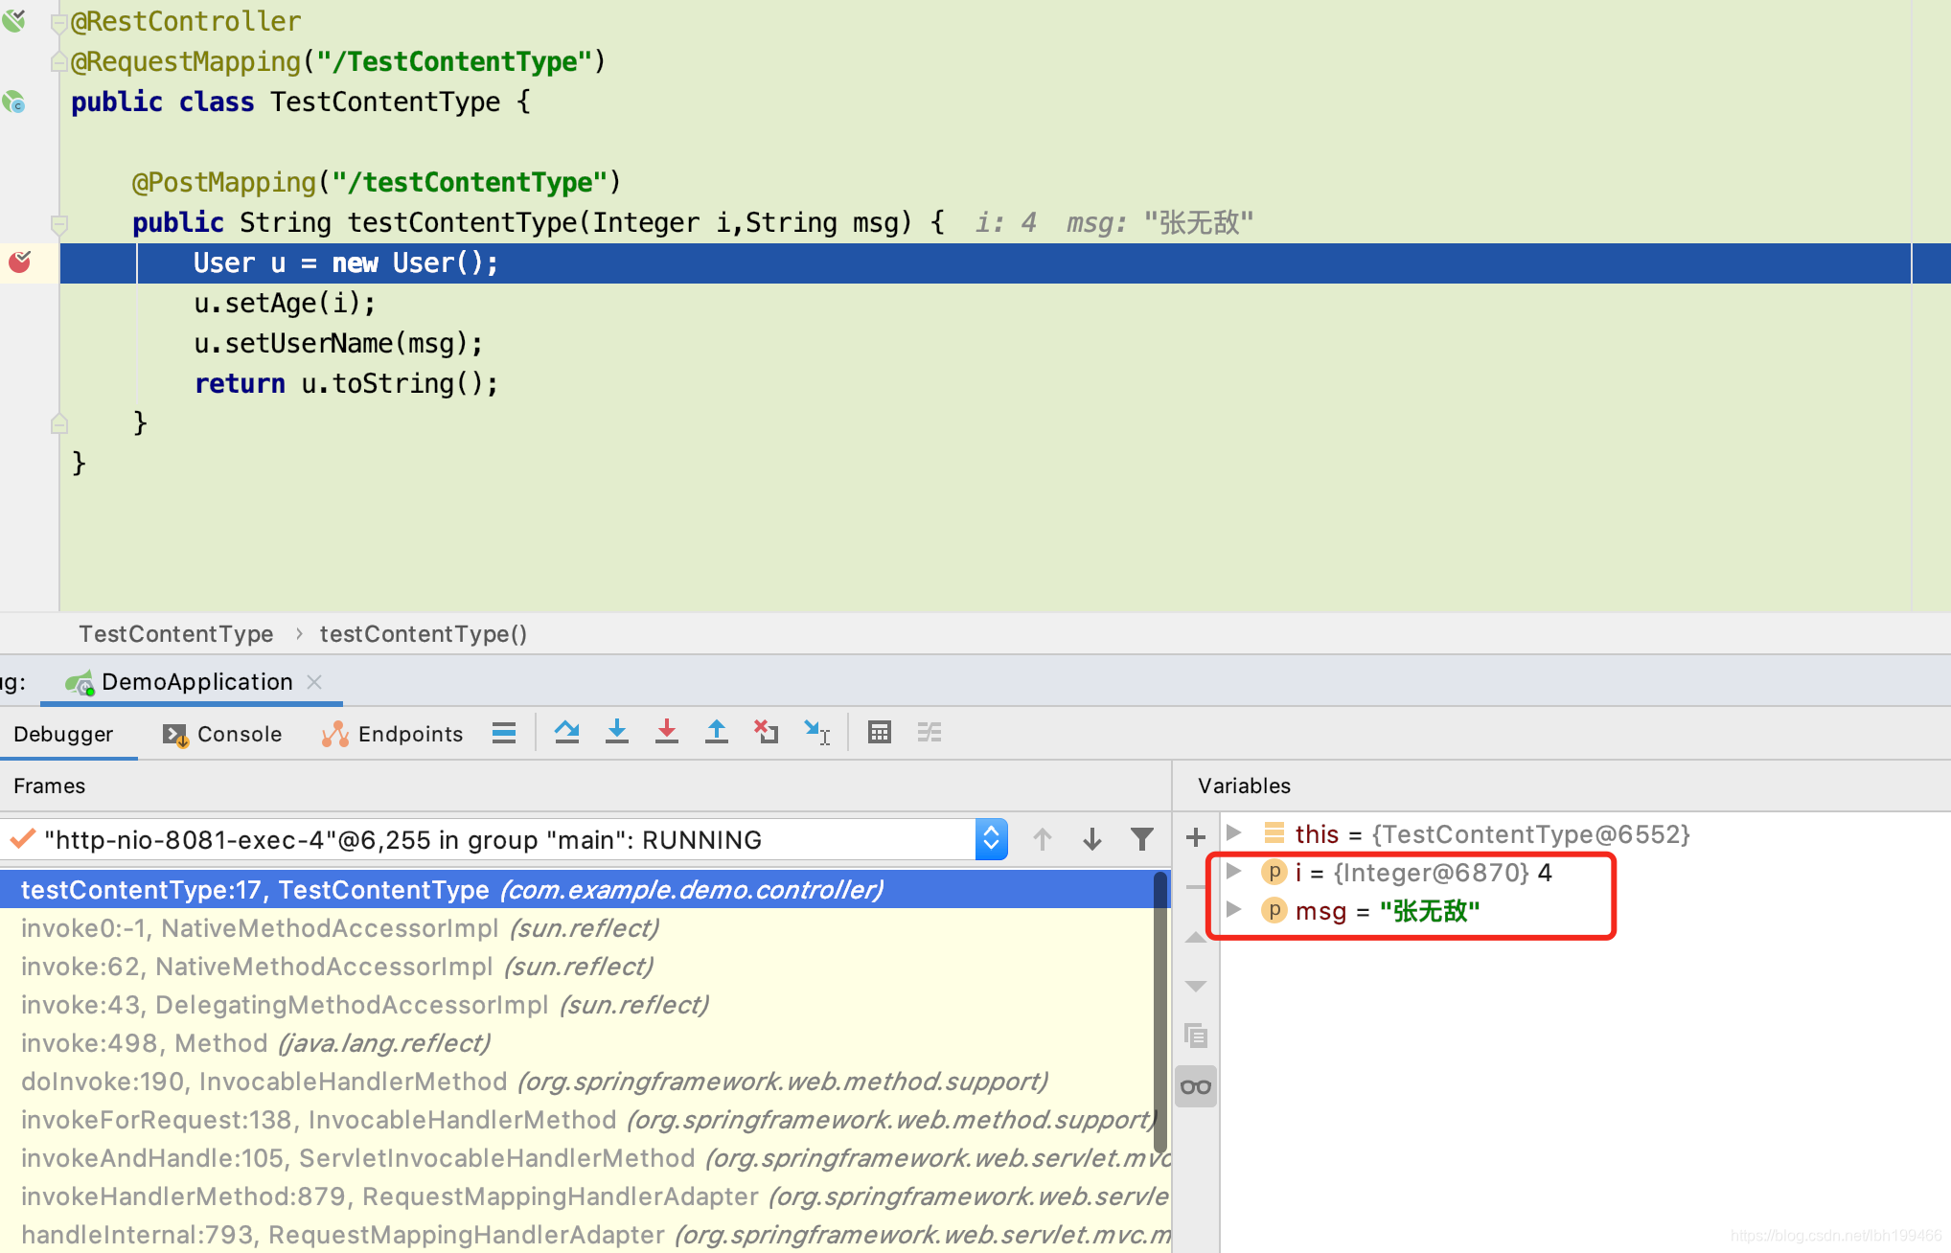Viewport: 1951px width, 1253px height.
Task: Click the u.setAge(i); code line
Action: pos(285,303)
